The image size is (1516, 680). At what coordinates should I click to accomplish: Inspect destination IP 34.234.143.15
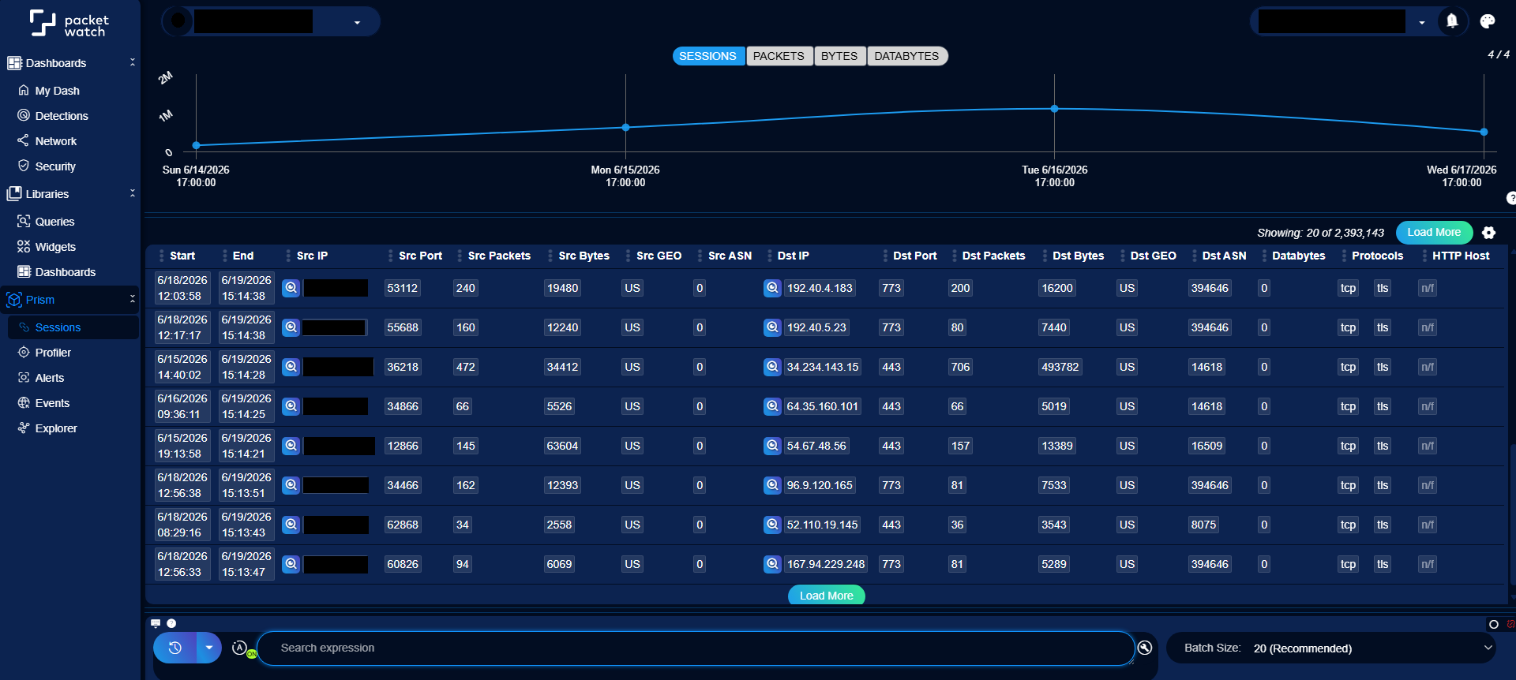tap(772, 367)
